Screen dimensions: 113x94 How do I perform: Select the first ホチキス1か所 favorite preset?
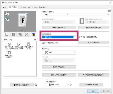(9, 46)
